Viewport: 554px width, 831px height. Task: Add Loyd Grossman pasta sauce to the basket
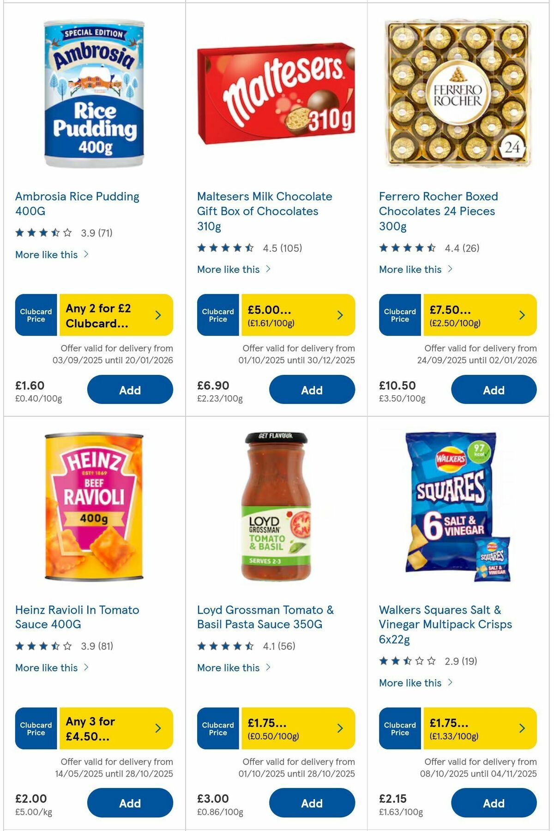[312, 803]
